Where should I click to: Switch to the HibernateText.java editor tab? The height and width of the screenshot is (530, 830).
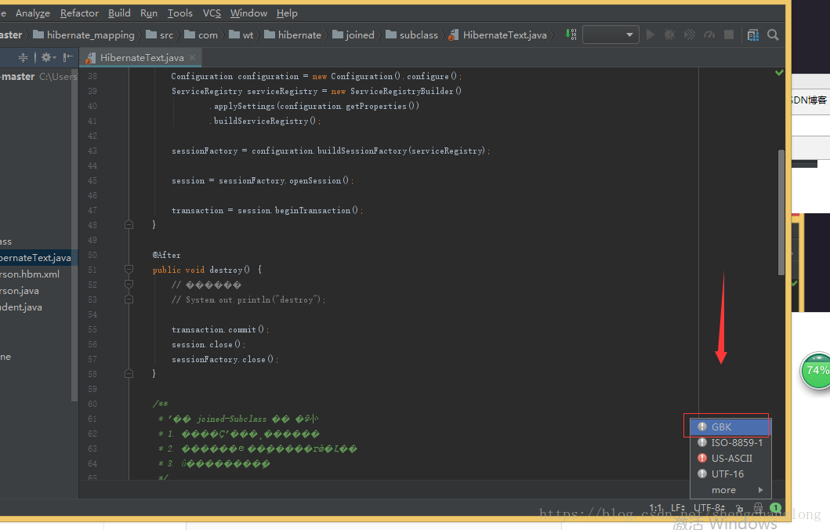tap(141, 58)
